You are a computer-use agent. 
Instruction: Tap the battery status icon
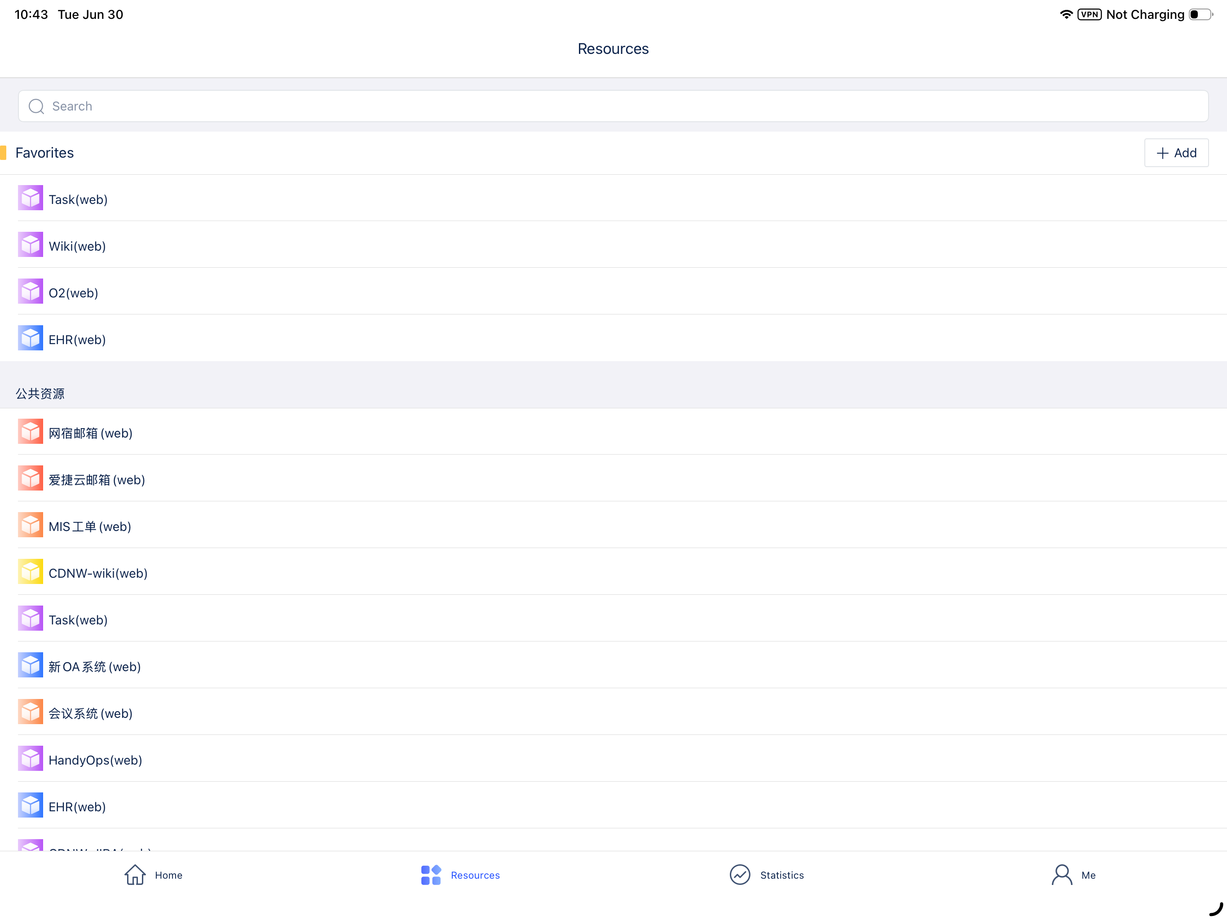tap(1201, 14)
